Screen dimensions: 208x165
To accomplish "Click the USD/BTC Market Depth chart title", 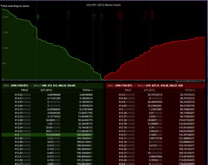I will click(104, 5).
